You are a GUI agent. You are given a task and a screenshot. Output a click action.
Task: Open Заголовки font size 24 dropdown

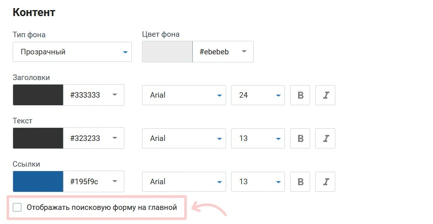[257, 95]
